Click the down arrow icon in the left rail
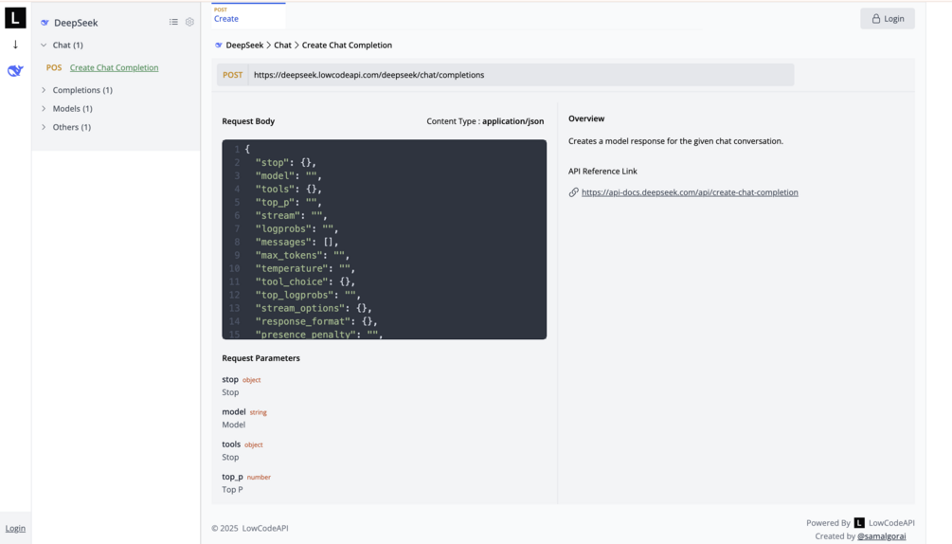The height and width of the screenshot is (544, 952). tap(15, 45)
